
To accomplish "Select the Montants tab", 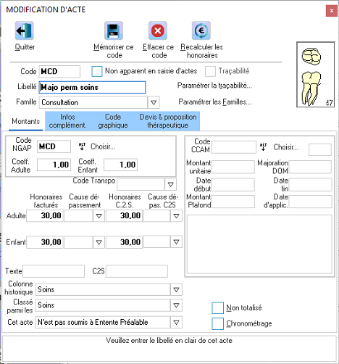I will point(25,121).
